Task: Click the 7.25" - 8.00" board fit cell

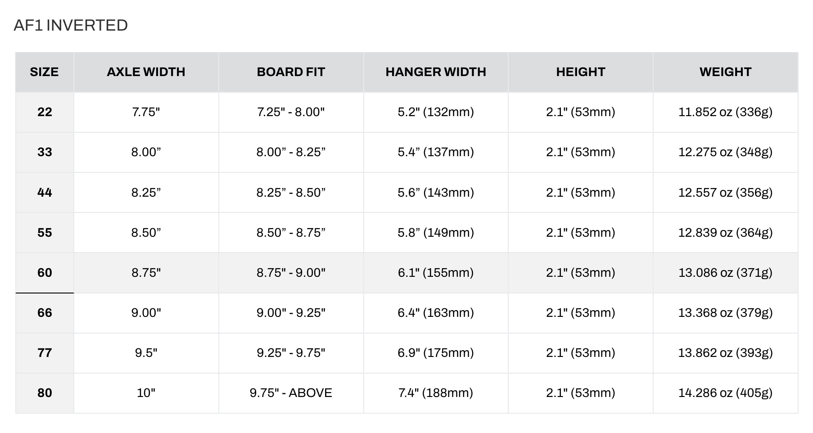Action: 291,112
